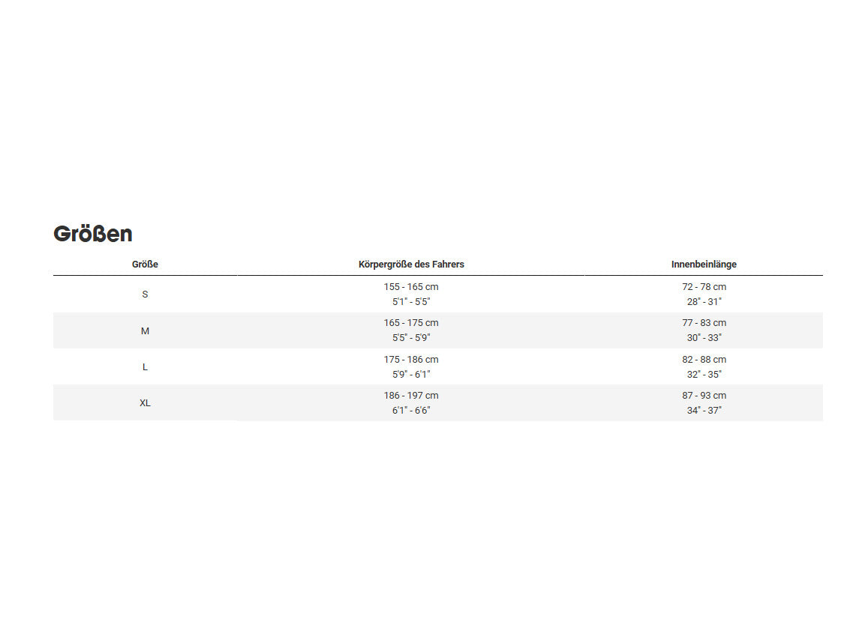The height and width of the screenshot is (637, 868).
Task: Click the 77 - 83 cm inseam value
Action: [704, 323]
